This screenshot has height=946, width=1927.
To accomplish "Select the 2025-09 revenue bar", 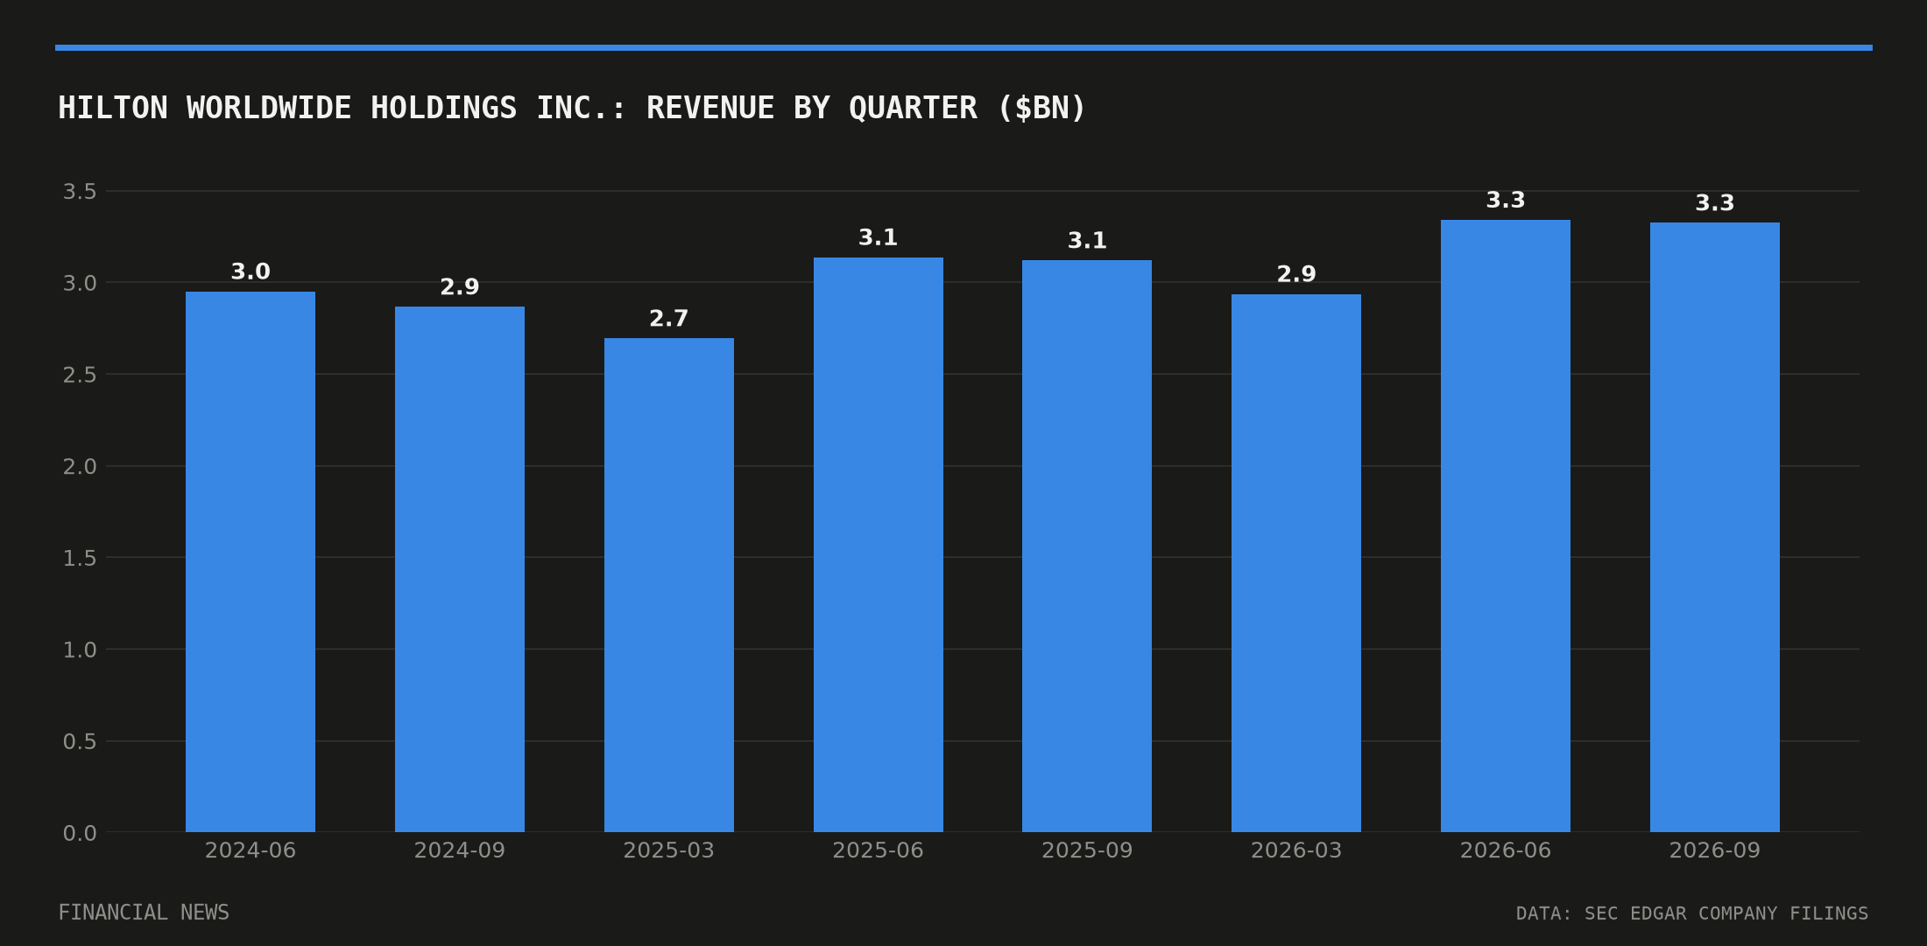I will pyautogui.click(x=1087, y=546).
